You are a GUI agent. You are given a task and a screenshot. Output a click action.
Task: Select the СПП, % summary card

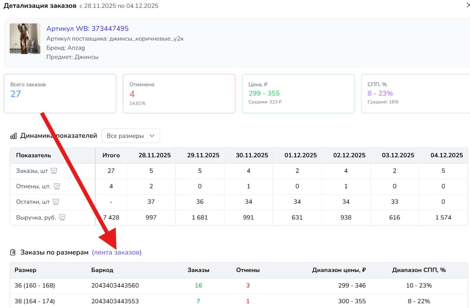click(415, 94)
